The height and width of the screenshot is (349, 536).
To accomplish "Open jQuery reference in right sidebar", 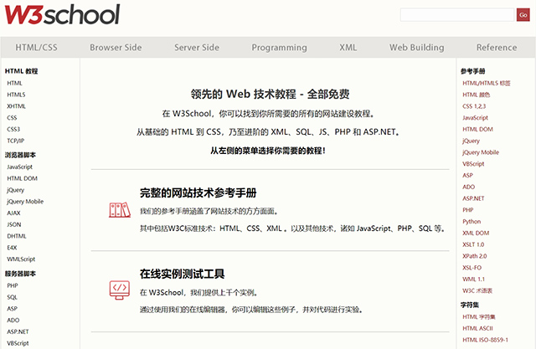I will pos(471,141).
